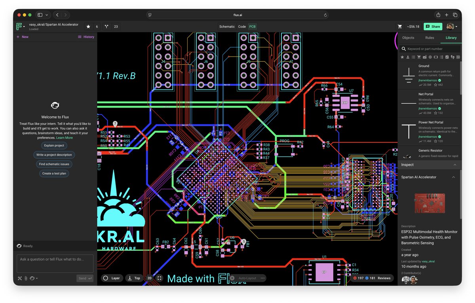
Task: Filter library by cart (purchasable) icon
Action: [419, 57]
